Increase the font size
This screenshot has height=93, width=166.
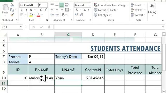[x=41, y=10]
